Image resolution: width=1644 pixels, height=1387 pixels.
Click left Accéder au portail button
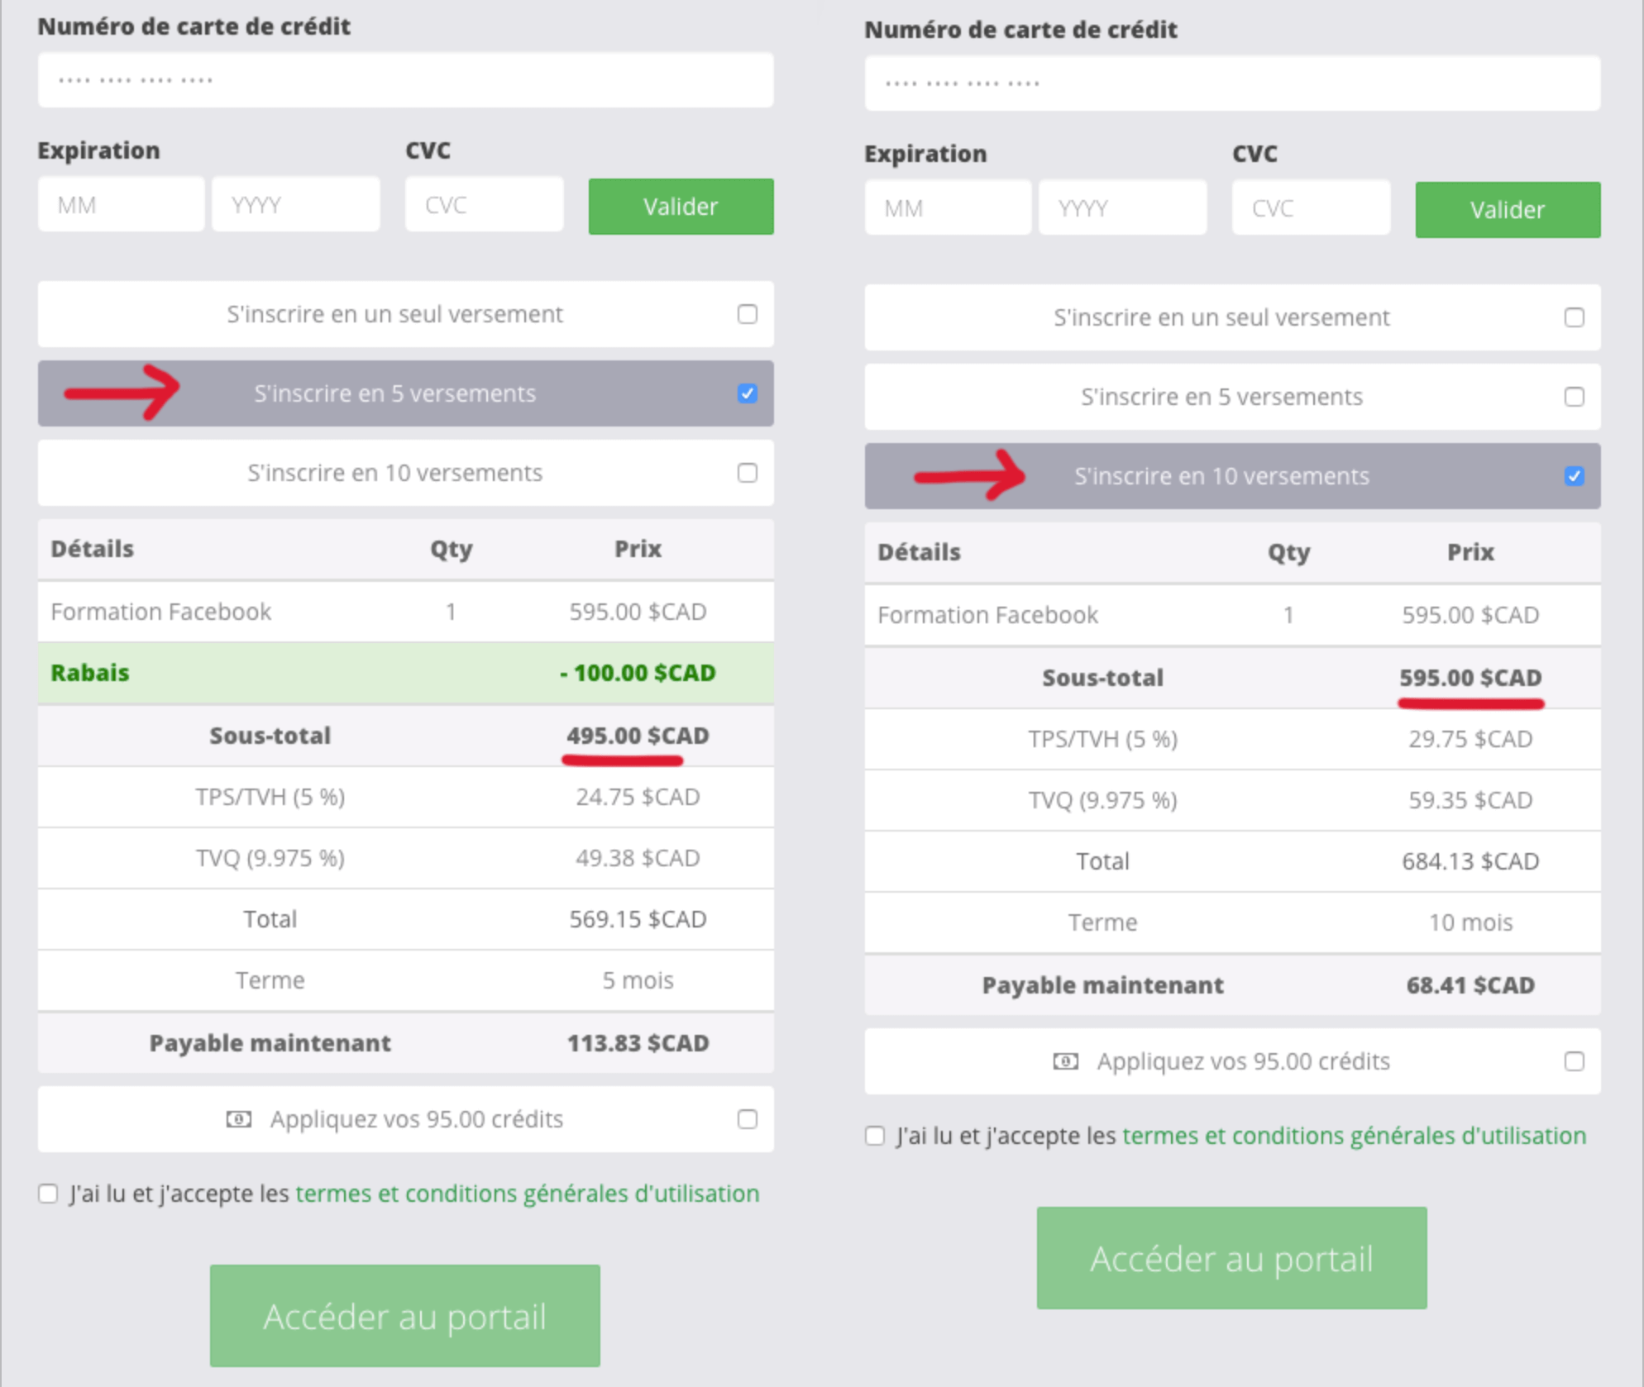point(404,1315)
